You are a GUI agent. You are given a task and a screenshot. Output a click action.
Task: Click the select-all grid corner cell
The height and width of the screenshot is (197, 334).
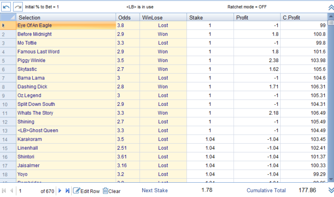click(x=8, y=17)
